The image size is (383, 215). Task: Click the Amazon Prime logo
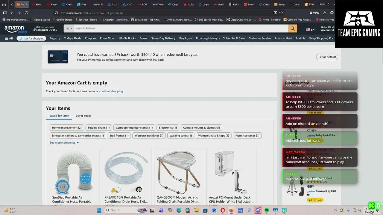point(16,29)
